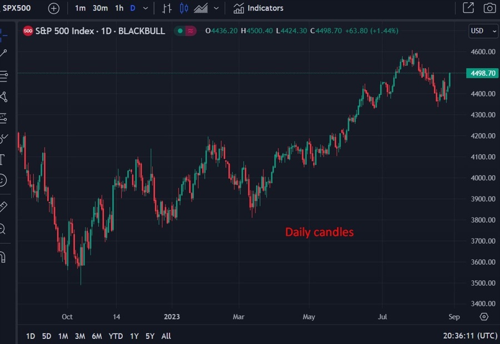
Task: Click the Oct label on time axis
Action: coord(67,317)
